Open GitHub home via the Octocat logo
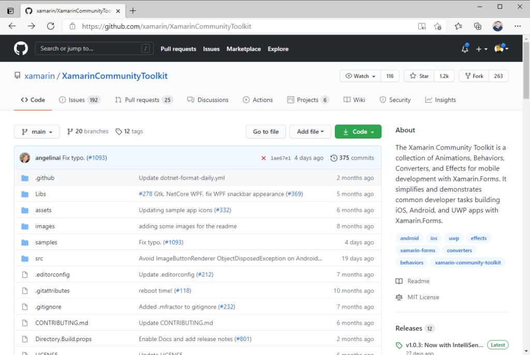Screen dimensions: 530x355 click(x=20, y=48)
